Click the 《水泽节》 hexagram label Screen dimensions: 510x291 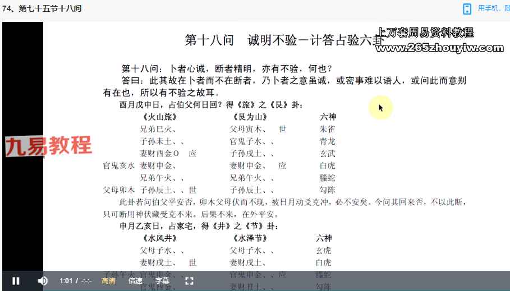tap(249, 238)
